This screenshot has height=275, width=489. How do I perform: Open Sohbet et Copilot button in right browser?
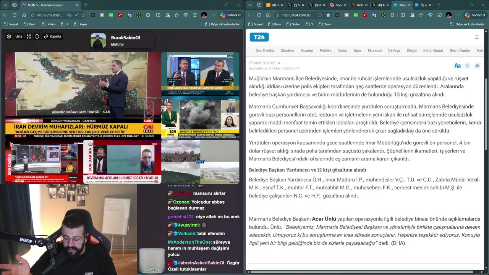tap(475, 15)
